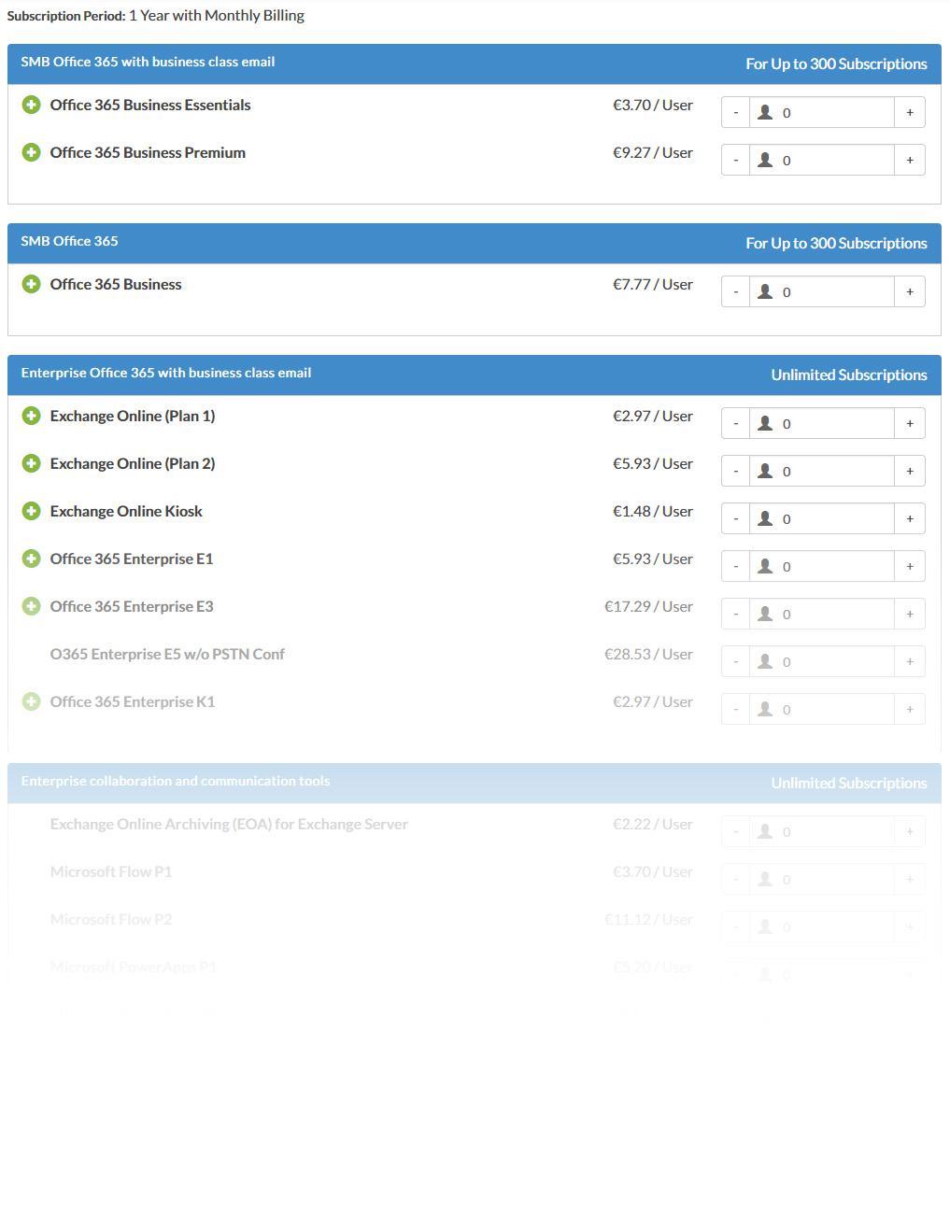Viewport: 950px width, 1217px height.
Task: Expand Office 365 Business Premium details
Action: point(31,152)
